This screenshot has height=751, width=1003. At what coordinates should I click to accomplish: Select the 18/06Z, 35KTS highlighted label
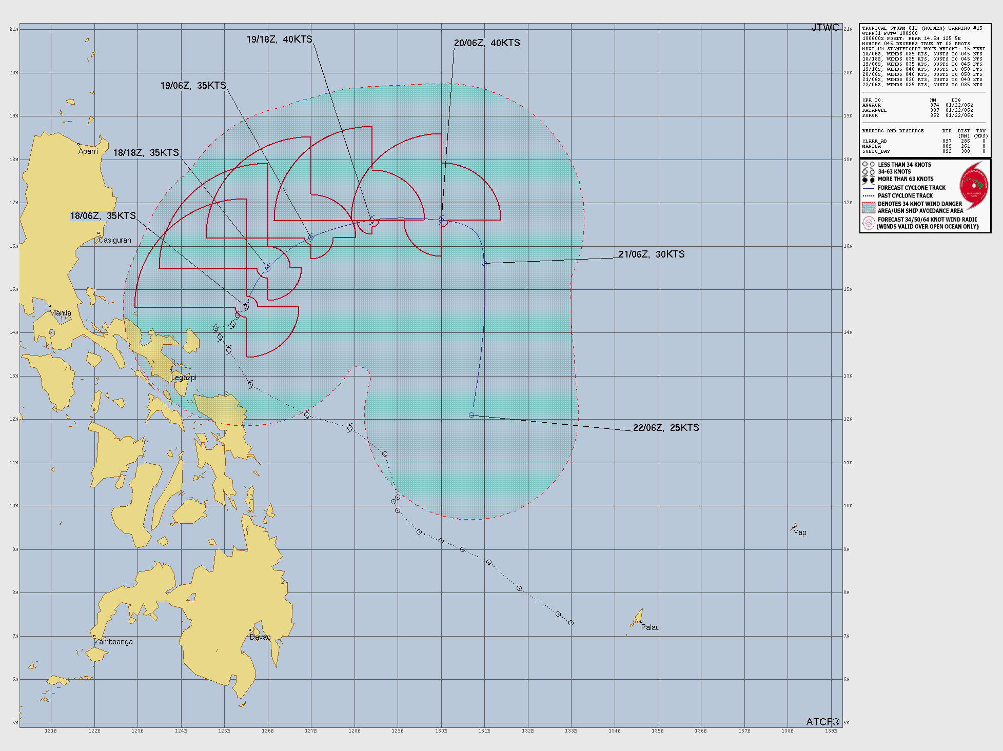(x=103, y=216)
